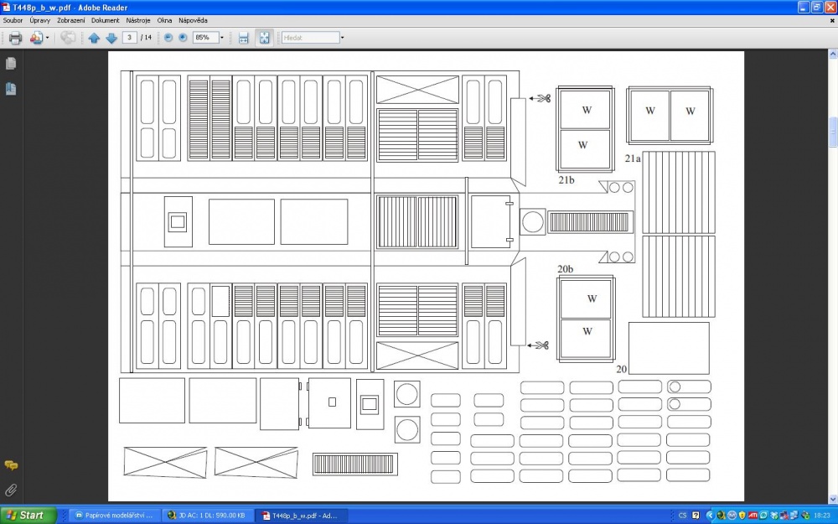The image size is (838, 524).
Task: Expand the Hledat search dropdown arrow
Action: point(342,38)
